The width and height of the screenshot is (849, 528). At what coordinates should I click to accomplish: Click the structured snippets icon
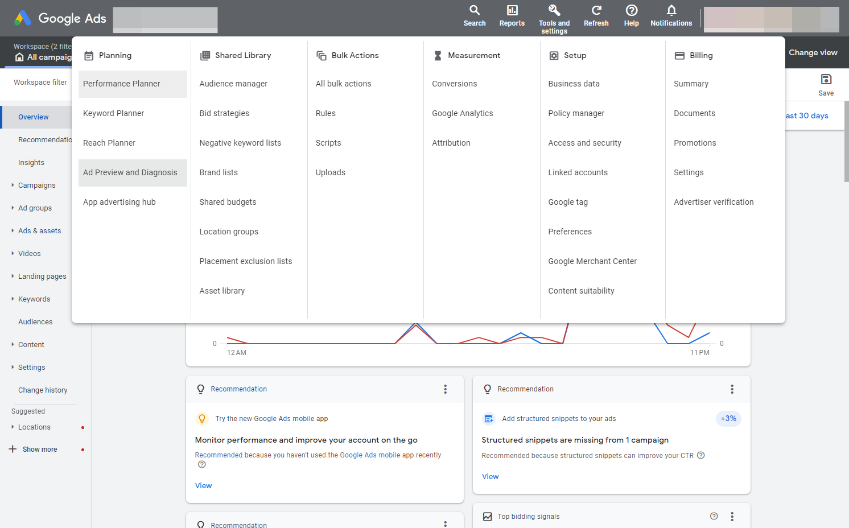point(489,419)
